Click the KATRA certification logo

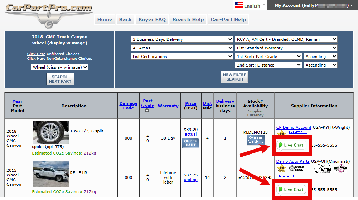coord(323,169)
